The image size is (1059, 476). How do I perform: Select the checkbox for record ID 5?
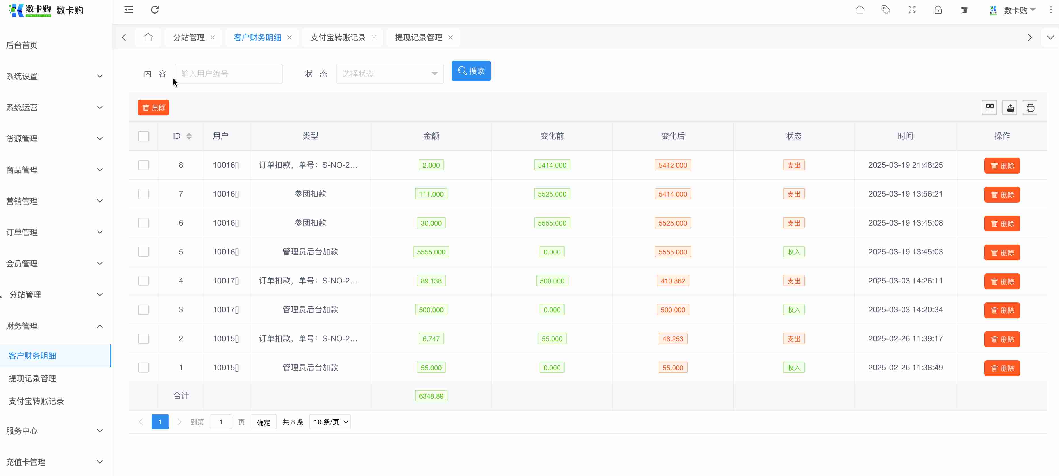point(144,252)
